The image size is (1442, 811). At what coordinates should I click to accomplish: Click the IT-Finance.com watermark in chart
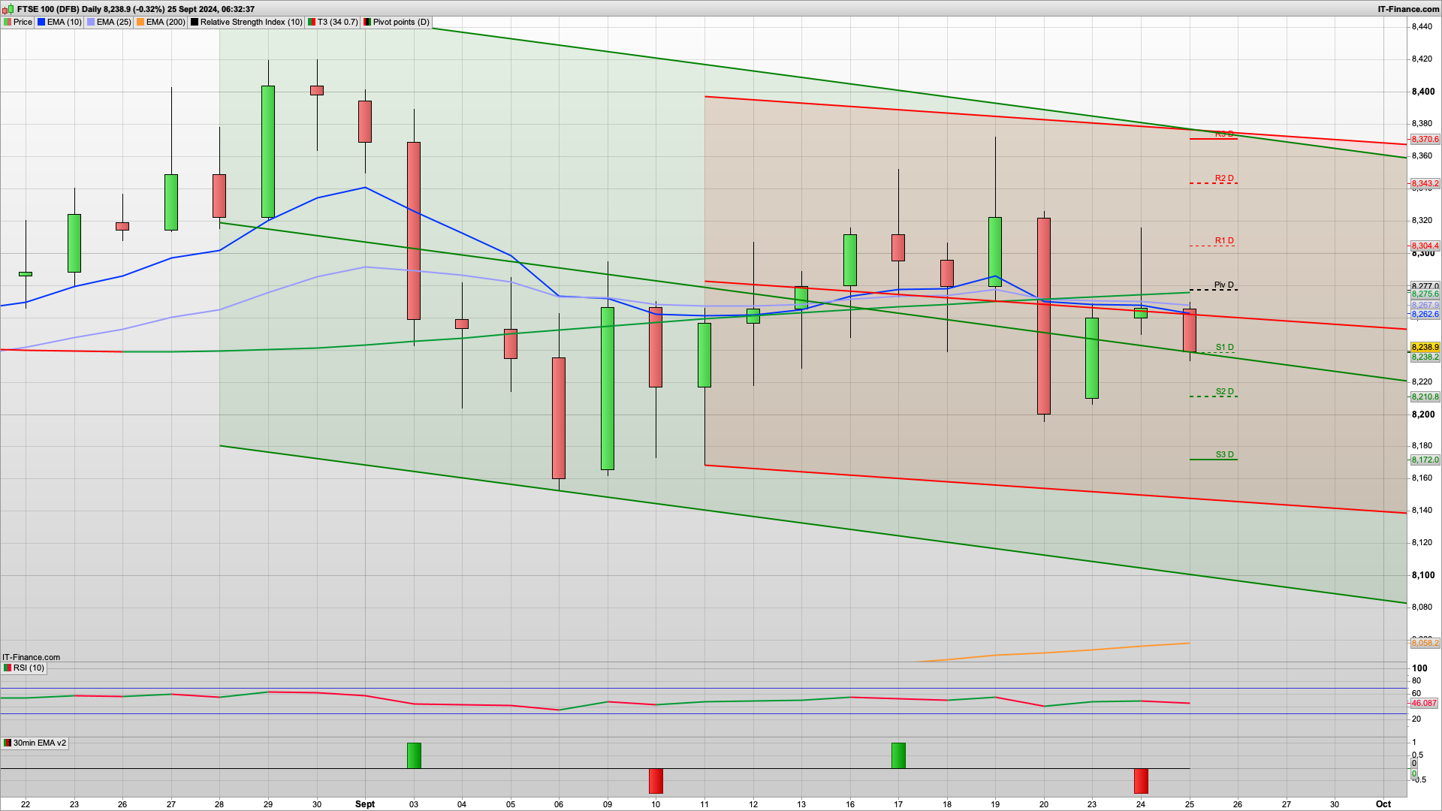coord(30,656)
